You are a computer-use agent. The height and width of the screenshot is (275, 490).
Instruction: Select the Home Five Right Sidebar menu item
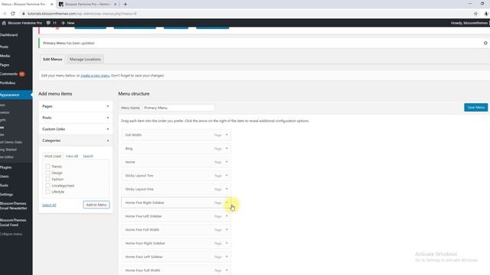tap(176, 202)
